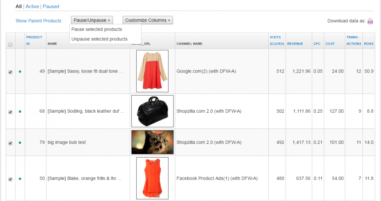
Task: Sort by Visits (Clicks) column header
Action: pos(277,41)
